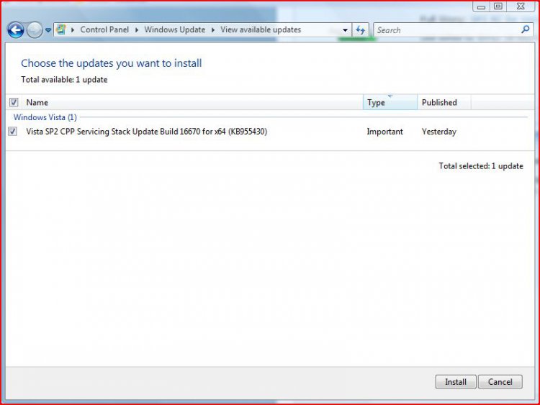Screen dimensions: 540x405
Task: Expand the arrow before Control Panel
Action: click(73, 30)
